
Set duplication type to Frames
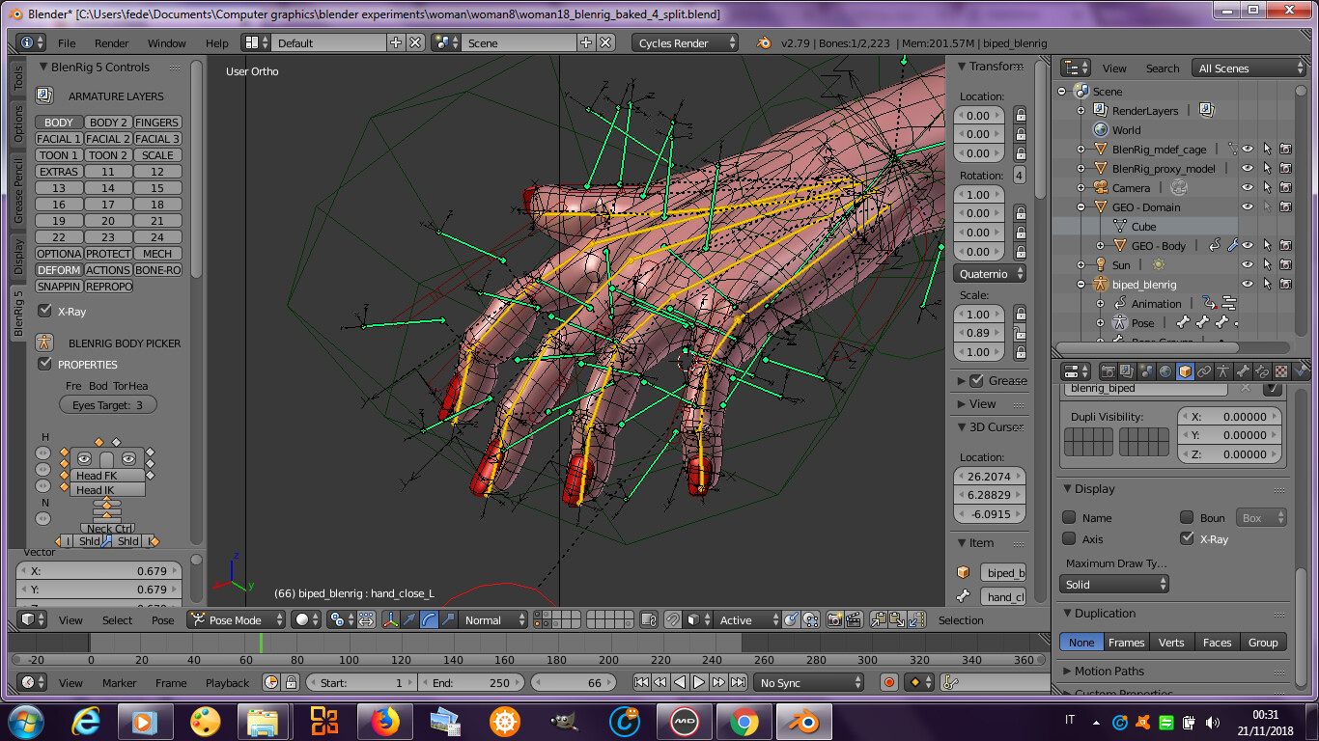(1126, 642)
